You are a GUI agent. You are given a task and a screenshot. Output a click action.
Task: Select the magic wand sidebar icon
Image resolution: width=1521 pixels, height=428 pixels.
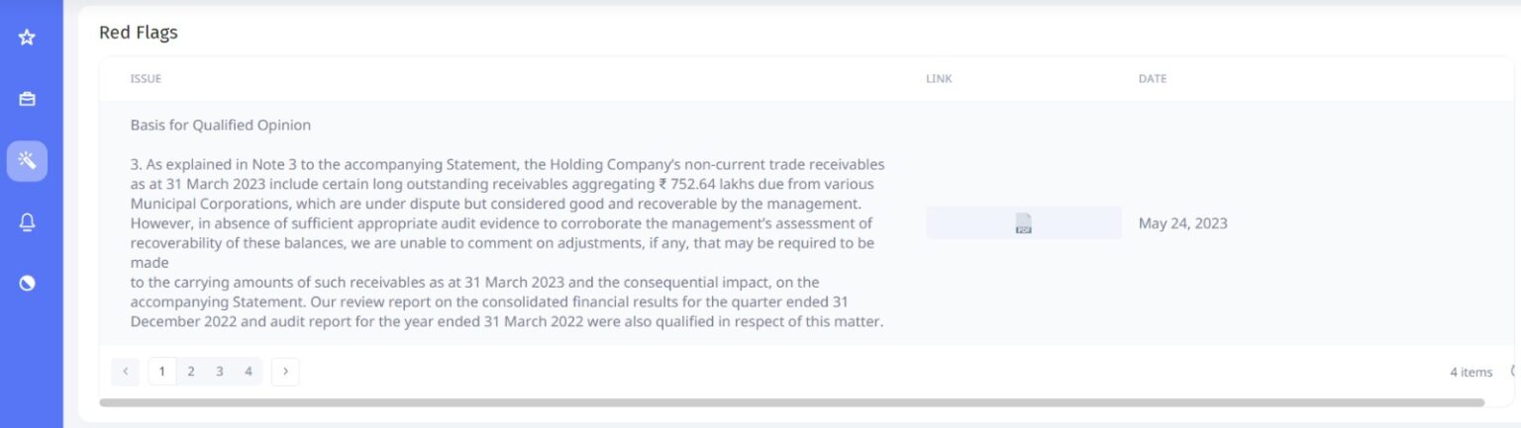[27, 161]
